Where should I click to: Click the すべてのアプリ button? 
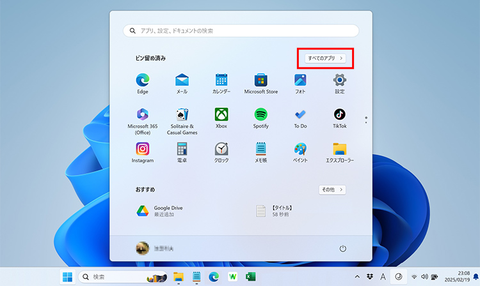coord(326,58)
